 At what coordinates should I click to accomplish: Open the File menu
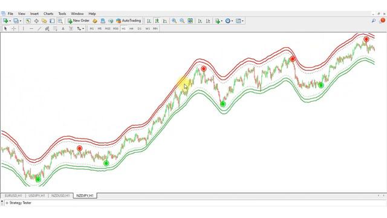[10, 13]
